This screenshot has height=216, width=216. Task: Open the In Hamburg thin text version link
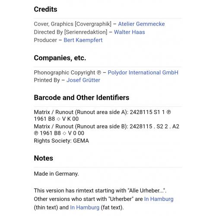159,199
